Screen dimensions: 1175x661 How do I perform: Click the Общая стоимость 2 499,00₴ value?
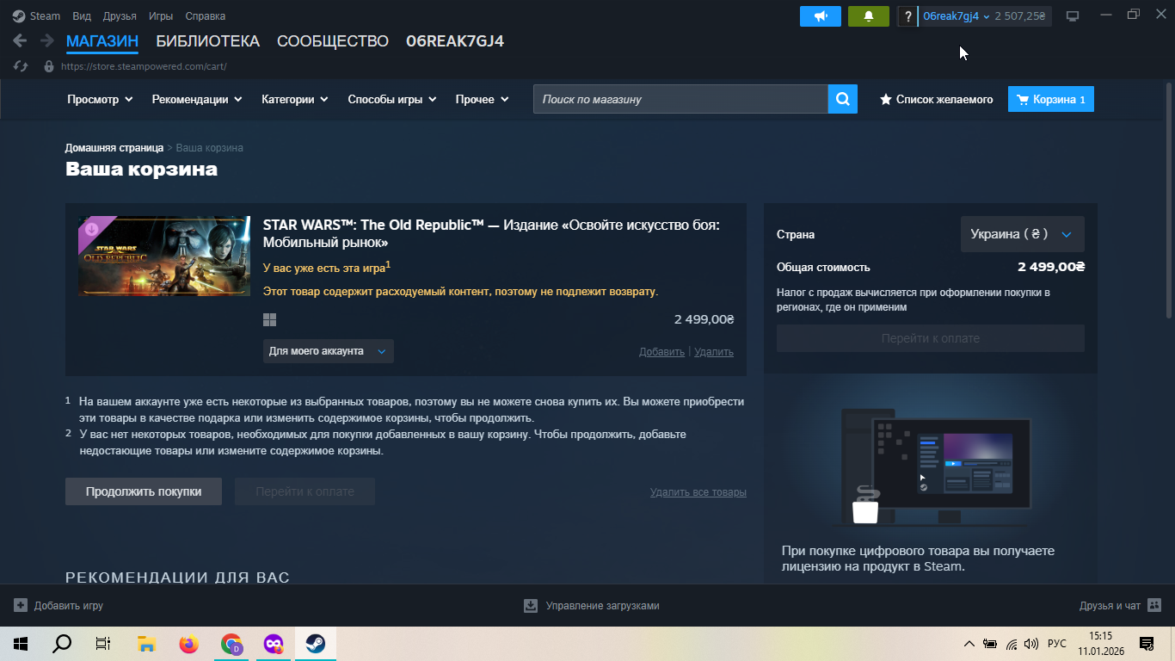(x=1051, y=268)
